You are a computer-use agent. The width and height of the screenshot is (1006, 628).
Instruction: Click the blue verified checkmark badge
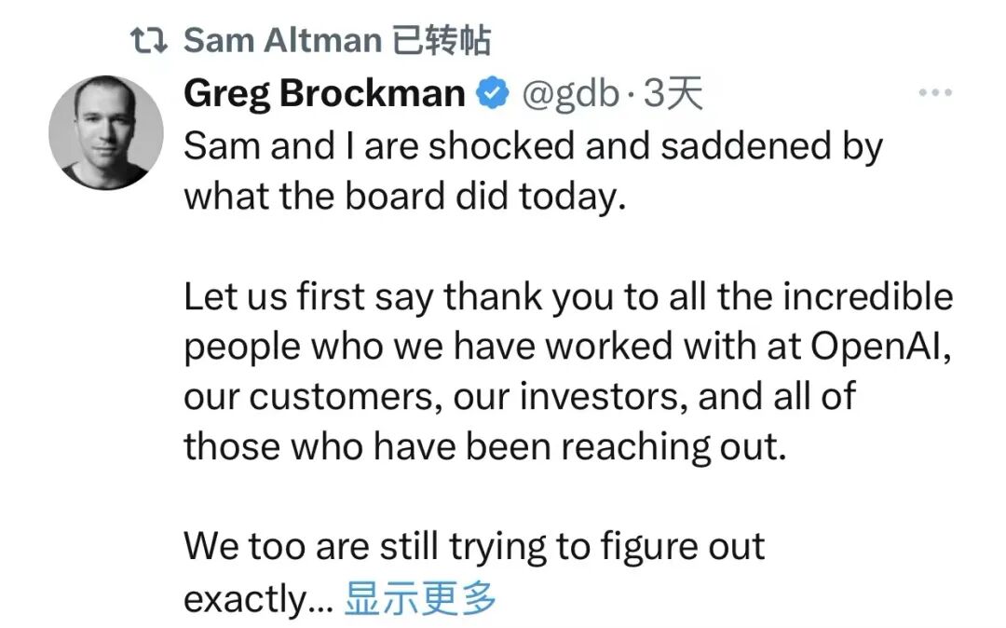pos(492,93)
